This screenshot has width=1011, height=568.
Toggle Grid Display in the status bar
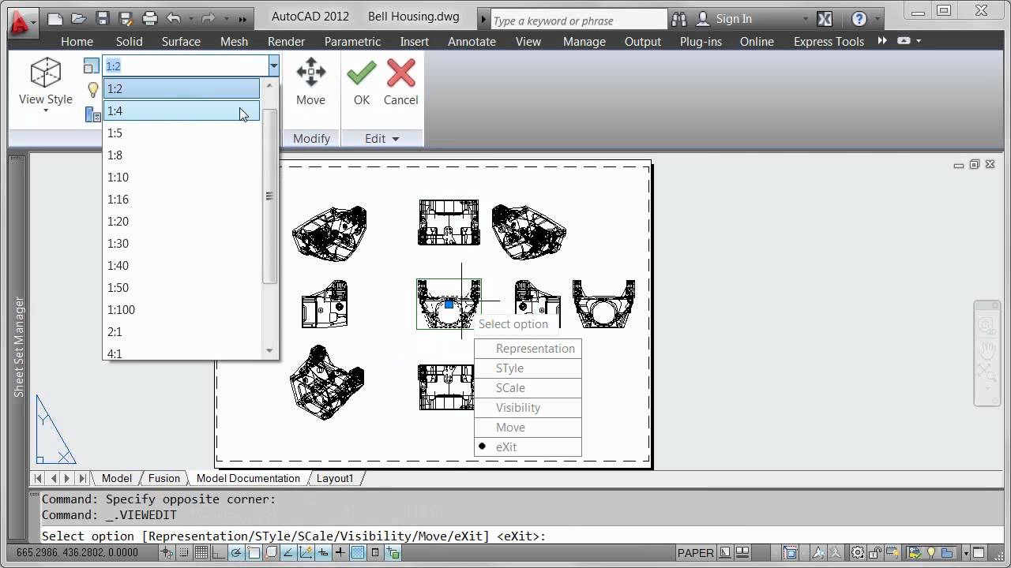coord(201,553)
